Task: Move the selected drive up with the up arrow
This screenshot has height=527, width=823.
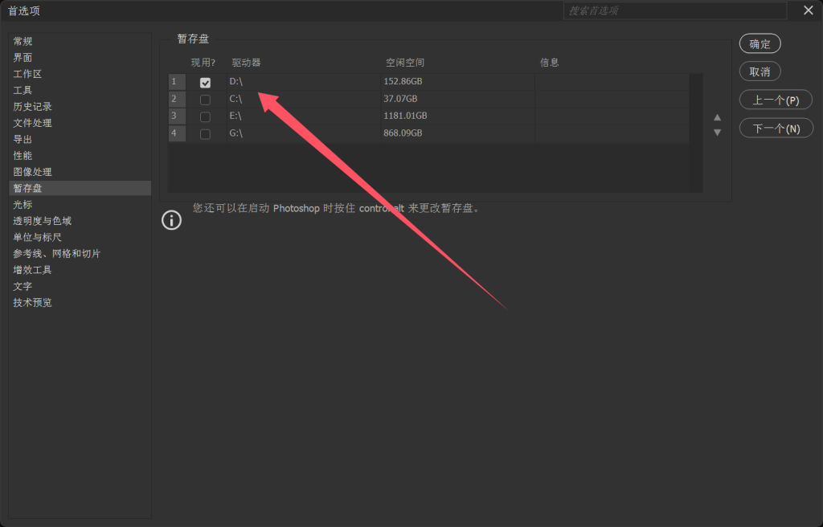Action: click(717, 116)
